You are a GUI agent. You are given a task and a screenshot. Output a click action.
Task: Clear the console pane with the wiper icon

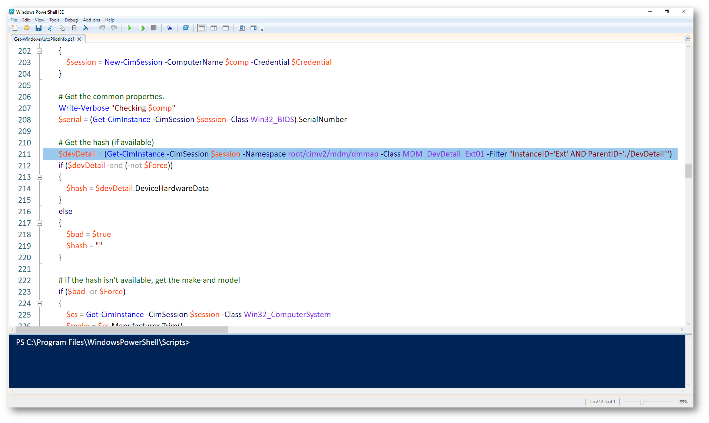pos(86,28)
